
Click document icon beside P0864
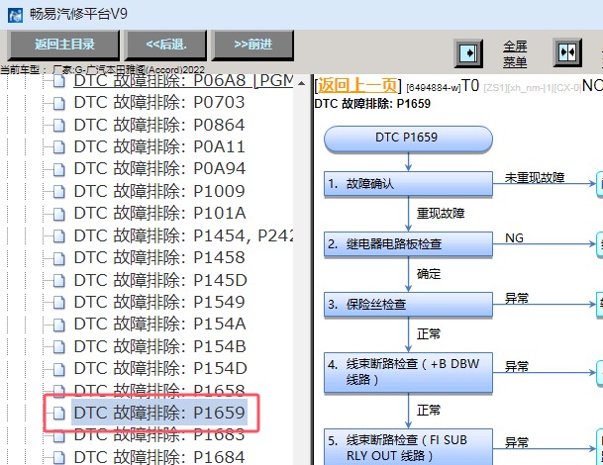[x=58, y=126]
